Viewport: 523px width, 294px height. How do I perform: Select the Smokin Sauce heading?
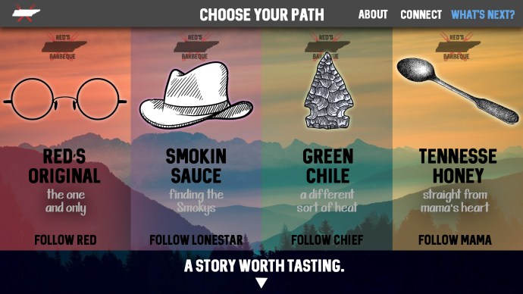[x=196, y=166]
